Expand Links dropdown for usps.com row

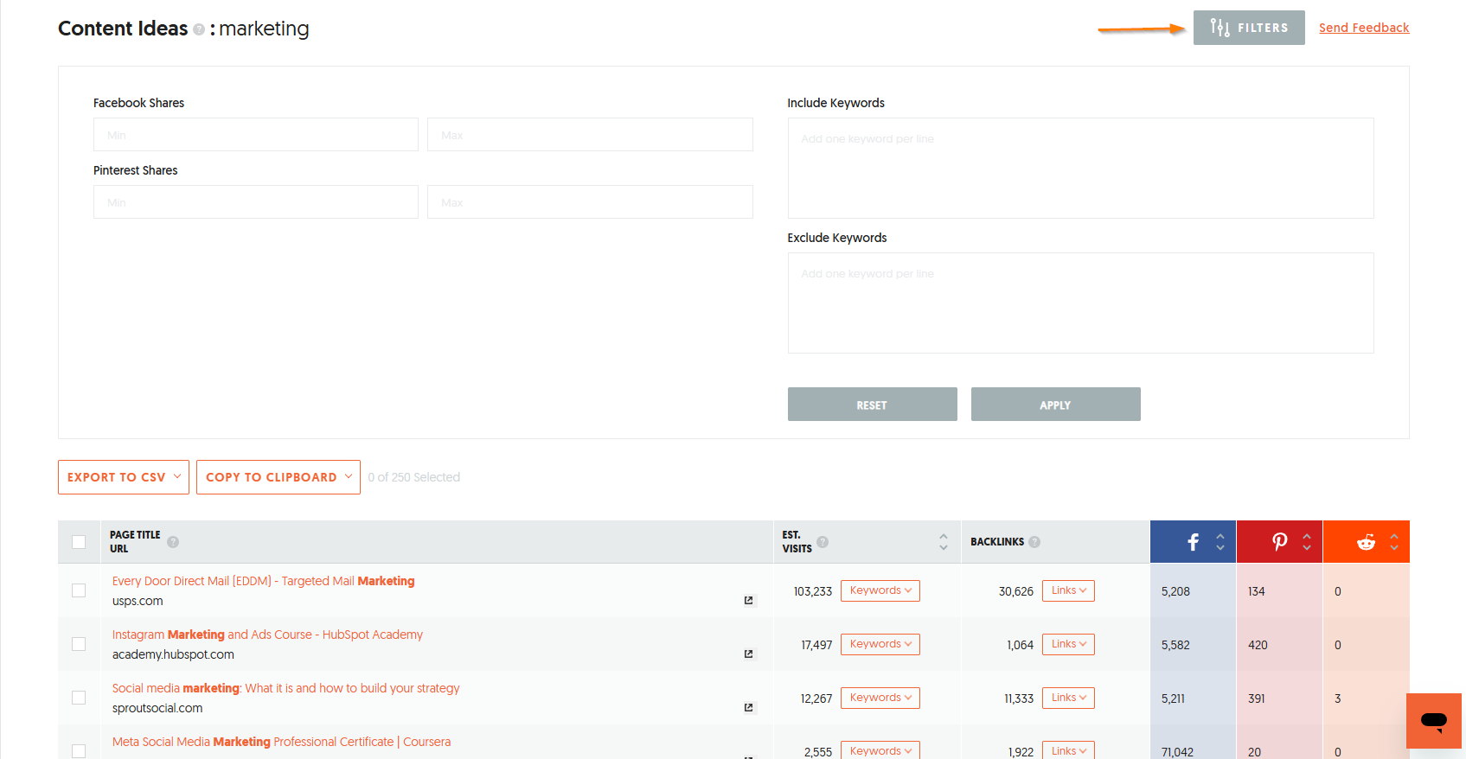(1069, 590)
